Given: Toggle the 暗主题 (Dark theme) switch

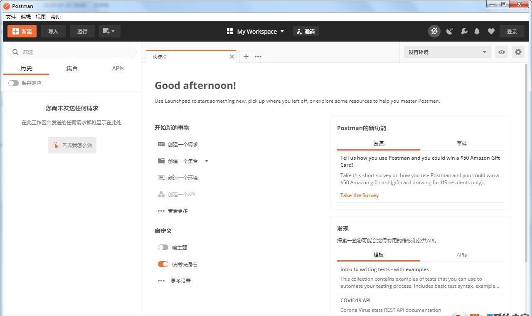Looking at the screenshot, I should coord(163,247).
